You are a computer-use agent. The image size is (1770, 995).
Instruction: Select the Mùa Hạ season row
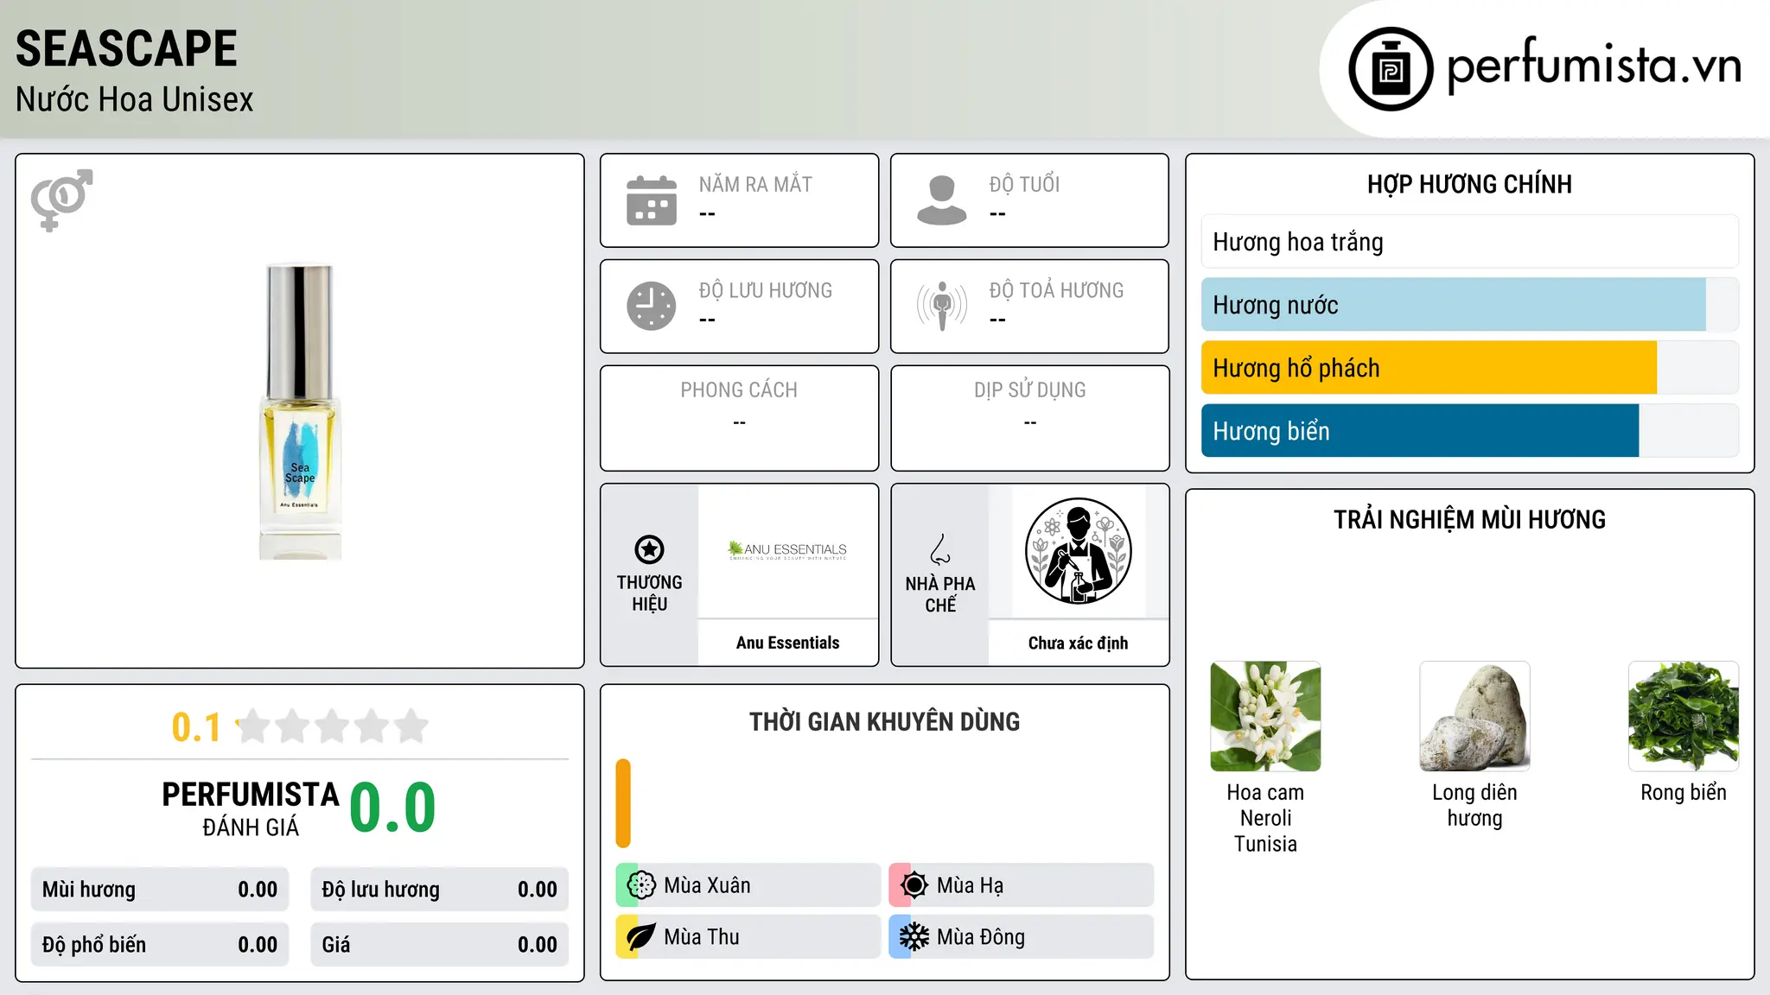pyautogui.click(x=1021, y=885)
